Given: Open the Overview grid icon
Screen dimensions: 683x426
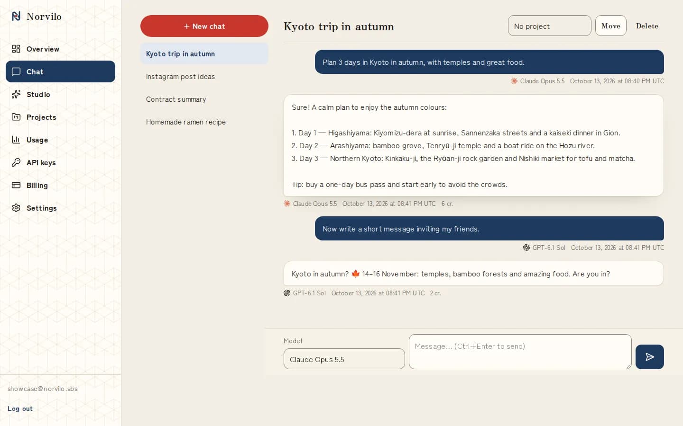Looking at the screenshot, I should click(16, 49).
